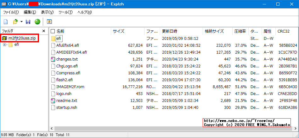Screen dimensions: 299x138
Task: Open the 編集(E) menu
Action: coord(30,12)
